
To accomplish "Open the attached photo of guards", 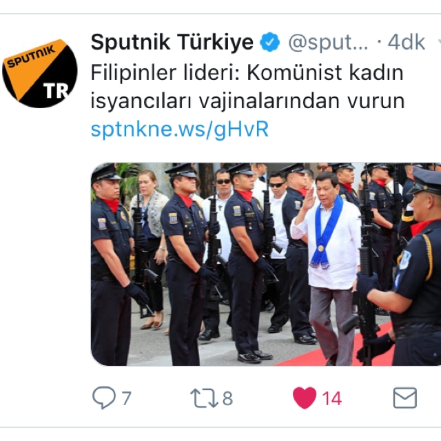I will pyautogui.click(x=266, y=264).
